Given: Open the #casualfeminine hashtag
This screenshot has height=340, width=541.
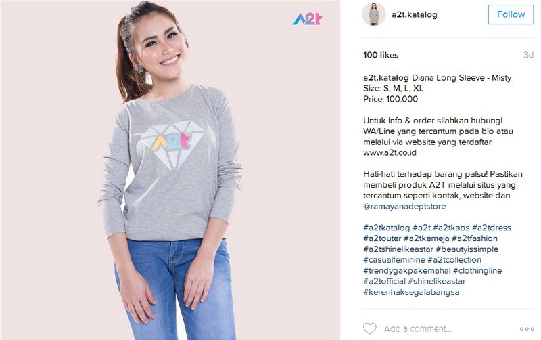Looking at the screenshot, I should (394, 260).
